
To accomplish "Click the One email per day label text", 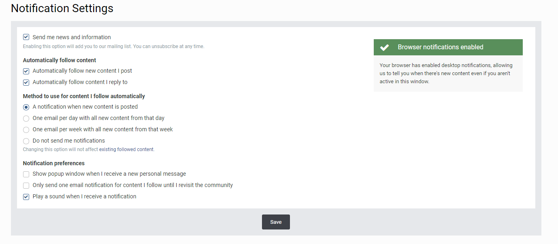I will [x=98, y=118].
